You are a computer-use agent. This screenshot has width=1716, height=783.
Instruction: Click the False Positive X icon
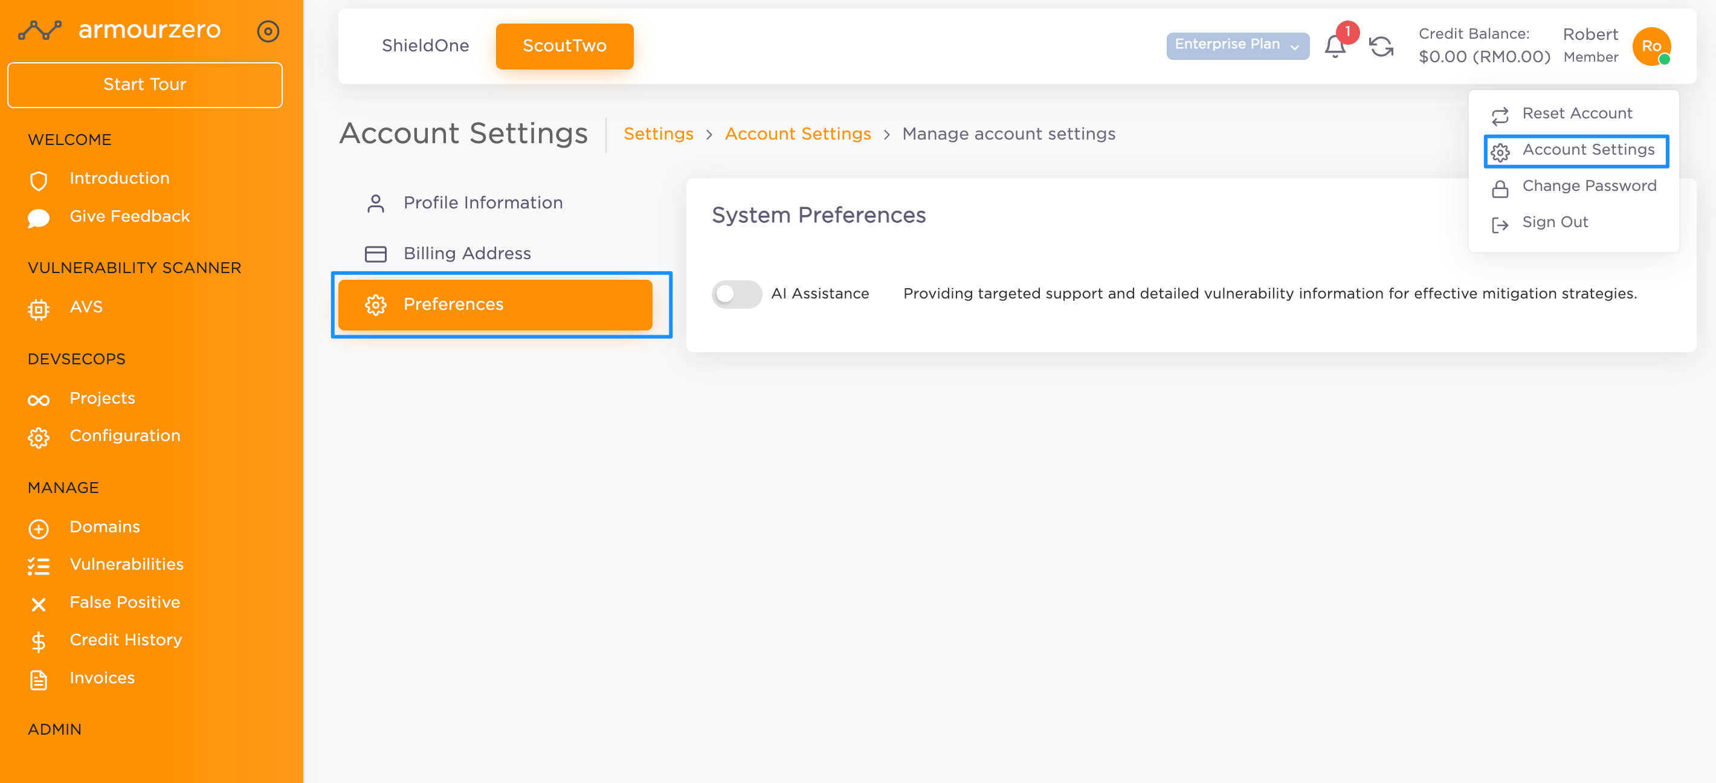click(39, 604)
